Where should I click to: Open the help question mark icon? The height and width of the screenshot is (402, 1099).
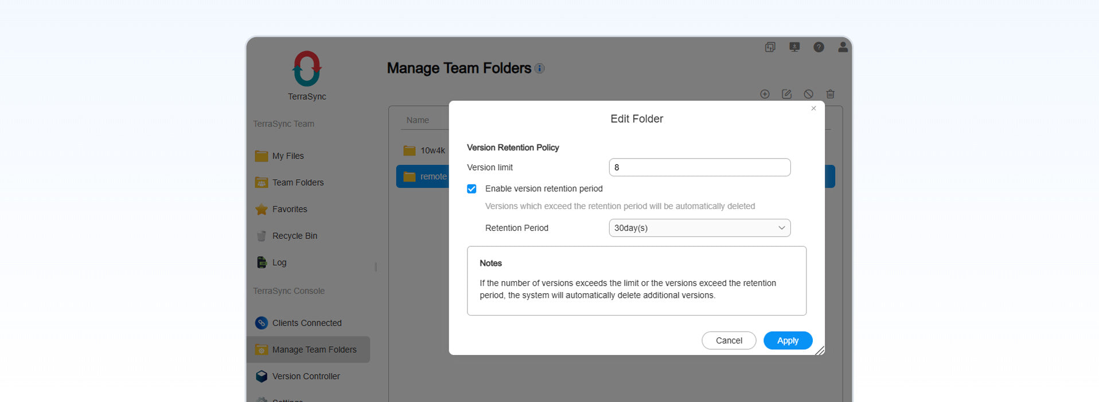(x=819, y=47)
